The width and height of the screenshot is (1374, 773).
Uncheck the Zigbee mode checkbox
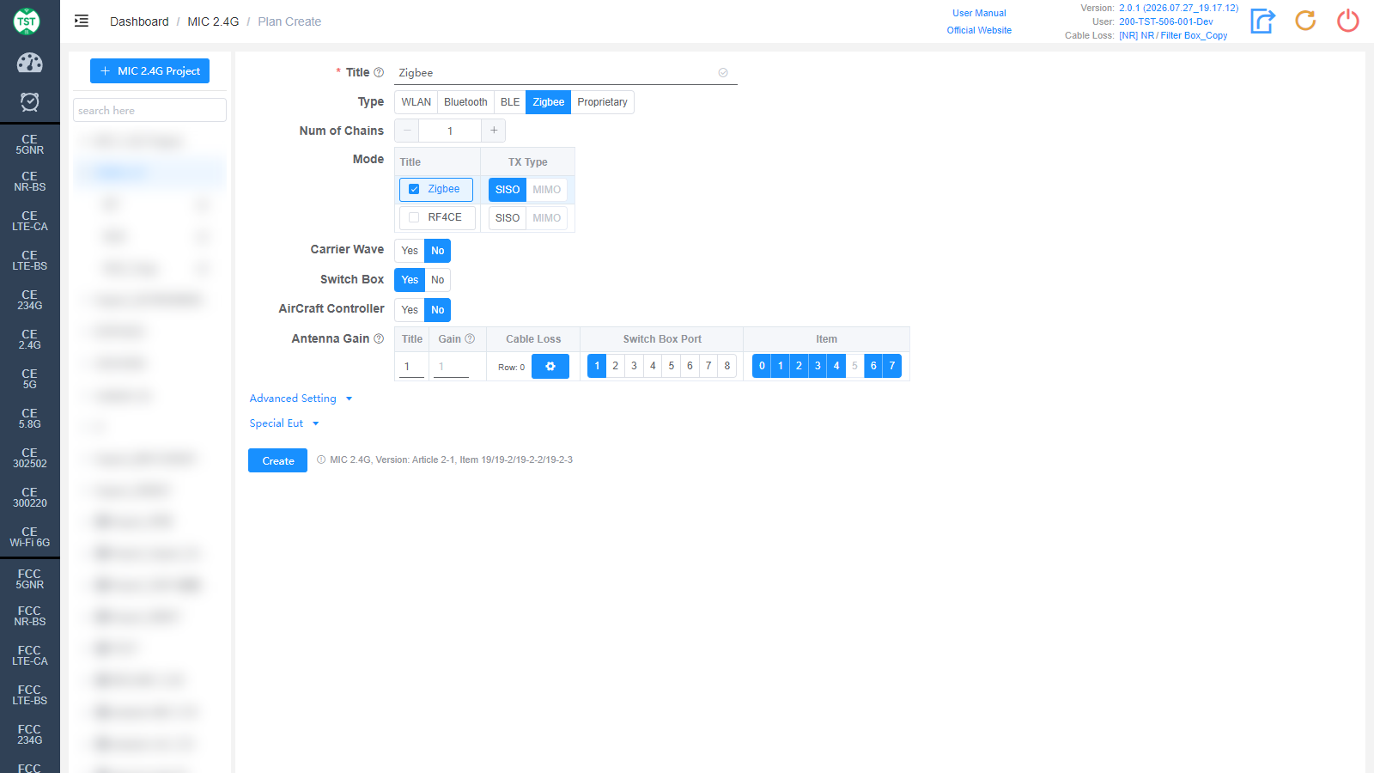414,189
